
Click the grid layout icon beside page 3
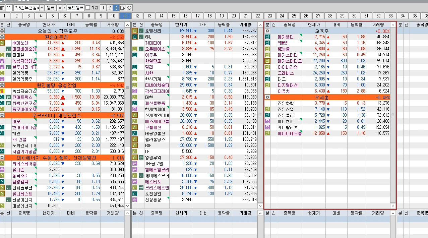click(122, 7)
